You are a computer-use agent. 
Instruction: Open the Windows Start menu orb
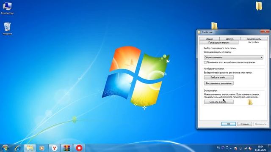pos(5,148)
